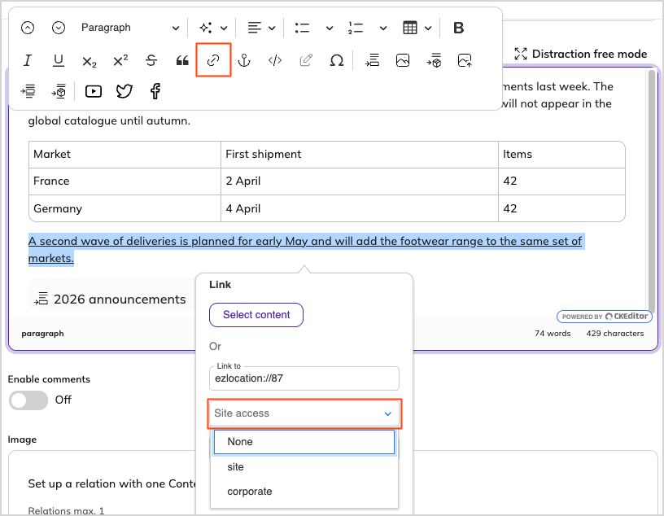Click the Link to URL field
Screen dimensions: 664x516
pyautogui.click(x=304, y=378)
